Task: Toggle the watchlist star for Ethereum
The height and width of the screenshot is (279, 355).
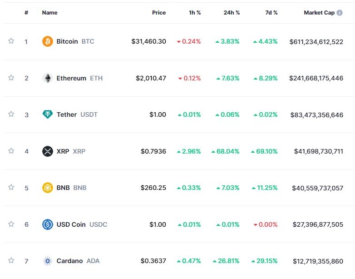Action: coord(11,78)
